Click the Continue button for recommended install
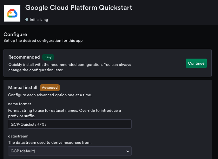The image size is (218, 159). click(x=196, y=63)
